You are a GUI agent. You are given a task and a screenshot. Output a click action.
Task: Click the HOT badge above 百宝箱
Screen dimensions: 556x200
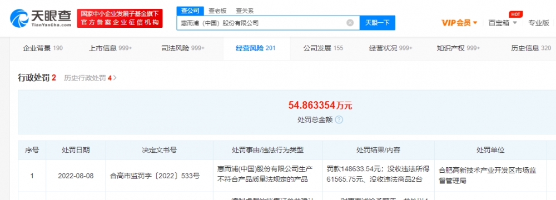coord(515,14)
